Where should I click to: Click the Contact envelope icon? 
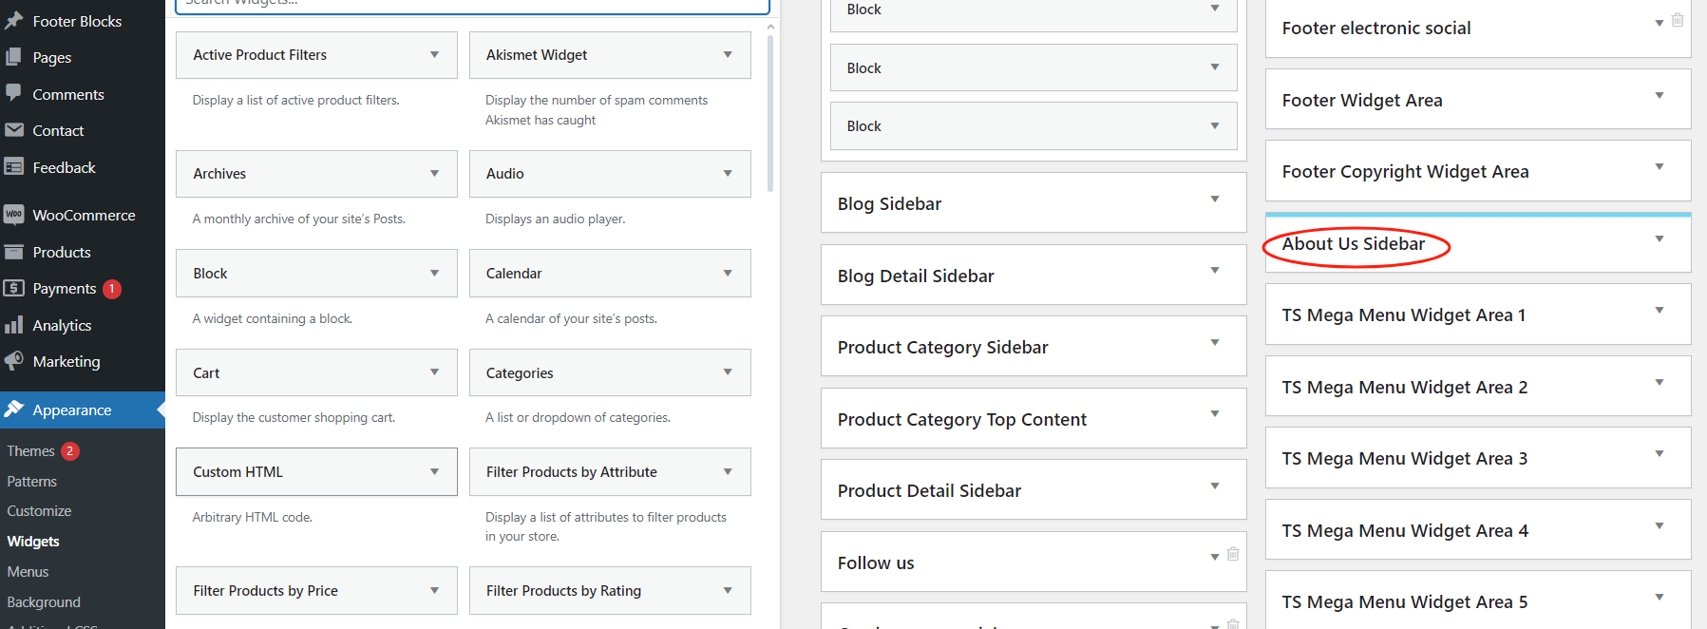pos(14,130)
